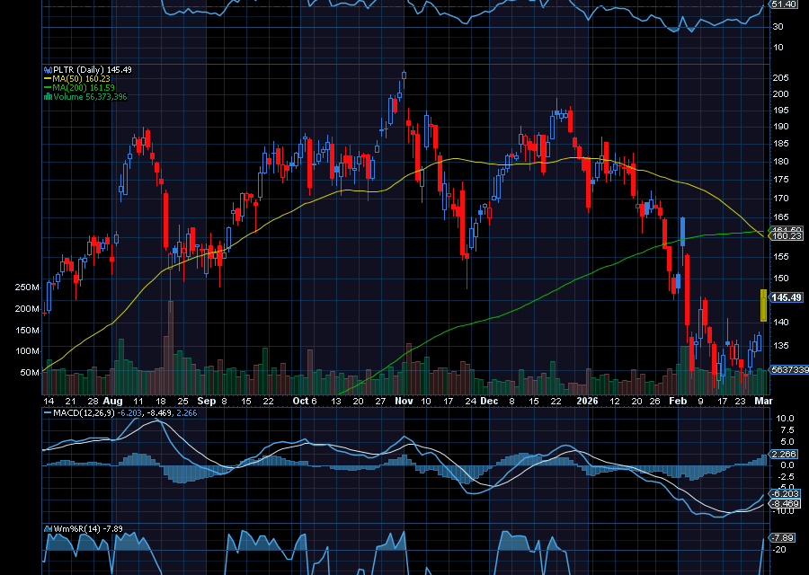Select the yellow MA(50) dash marker in the legend
The image size is (809, 575).
tap(47, 78)
